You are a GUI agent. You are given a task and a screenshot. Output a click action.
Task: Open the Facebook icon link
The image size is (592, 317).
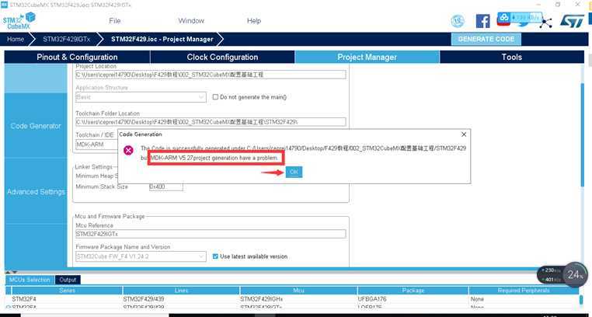[x=483, y=21]
